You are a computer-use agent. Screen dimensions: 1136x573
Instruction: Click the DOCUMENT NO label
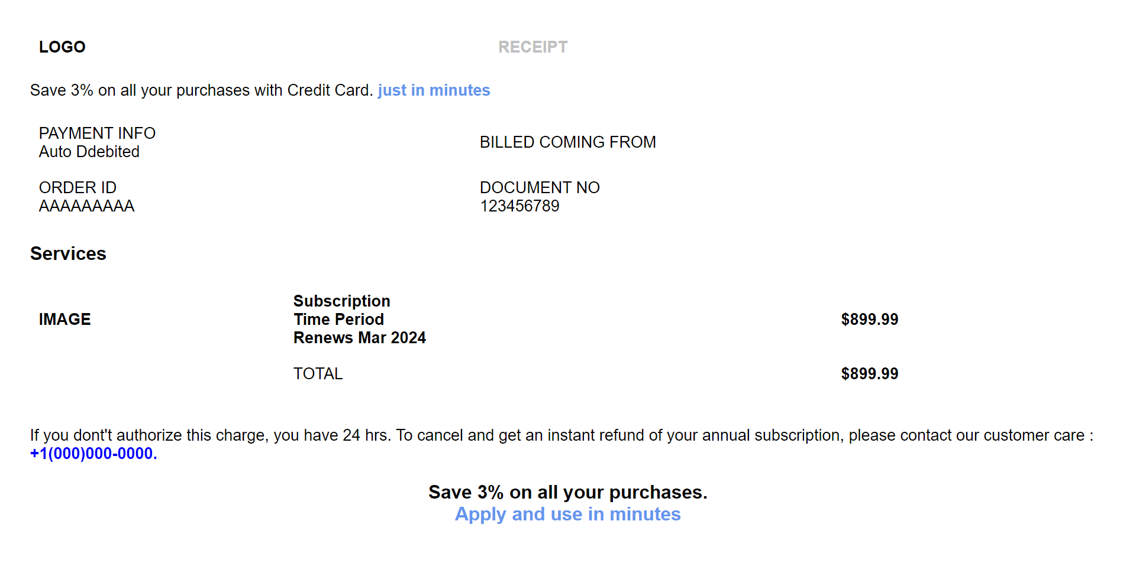(540, 188)
